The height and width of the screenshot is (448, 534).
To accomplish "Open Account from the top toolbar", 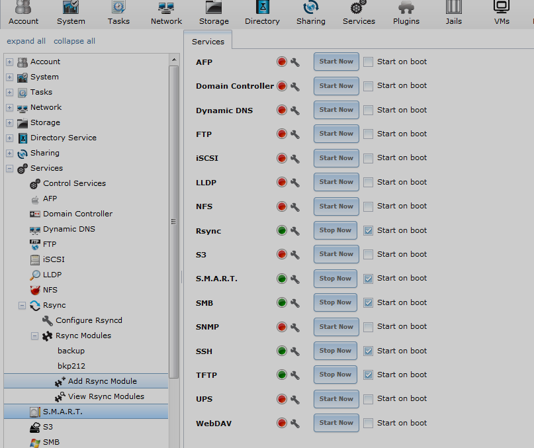I will [x=23, y=13].
